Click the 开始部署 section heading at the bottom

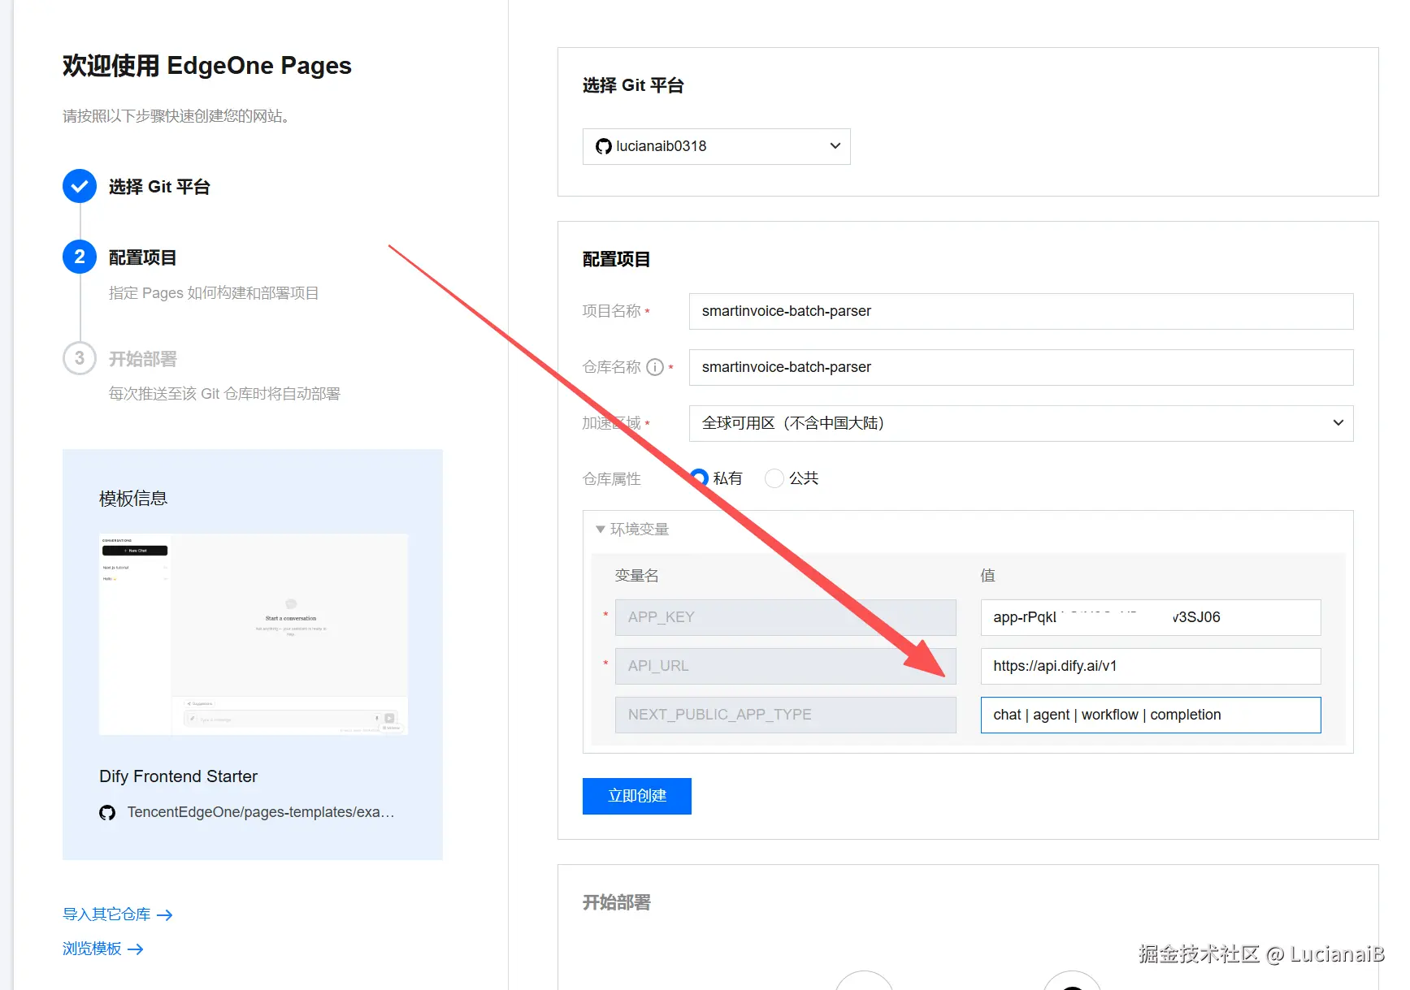pos(617,903)
